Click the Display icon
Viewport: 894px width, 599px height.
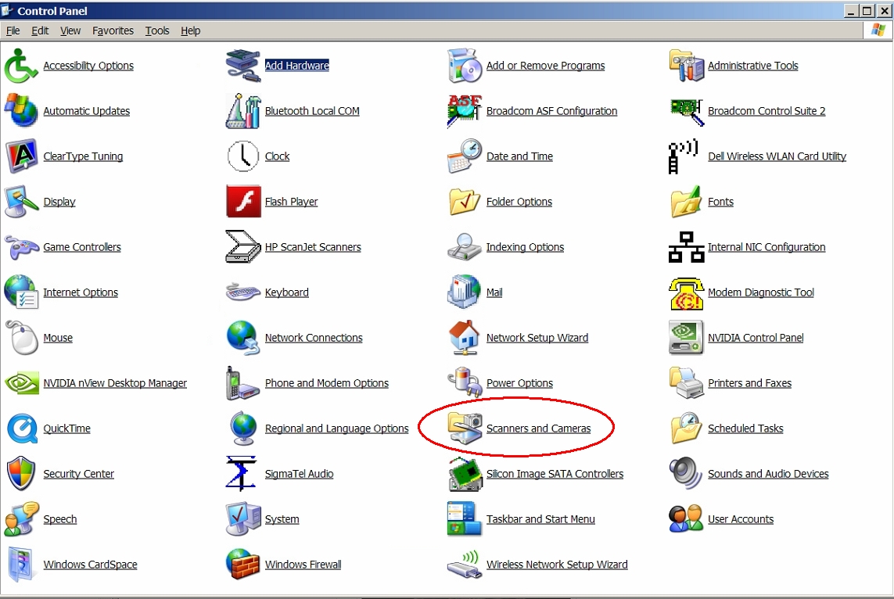[21, 201]
